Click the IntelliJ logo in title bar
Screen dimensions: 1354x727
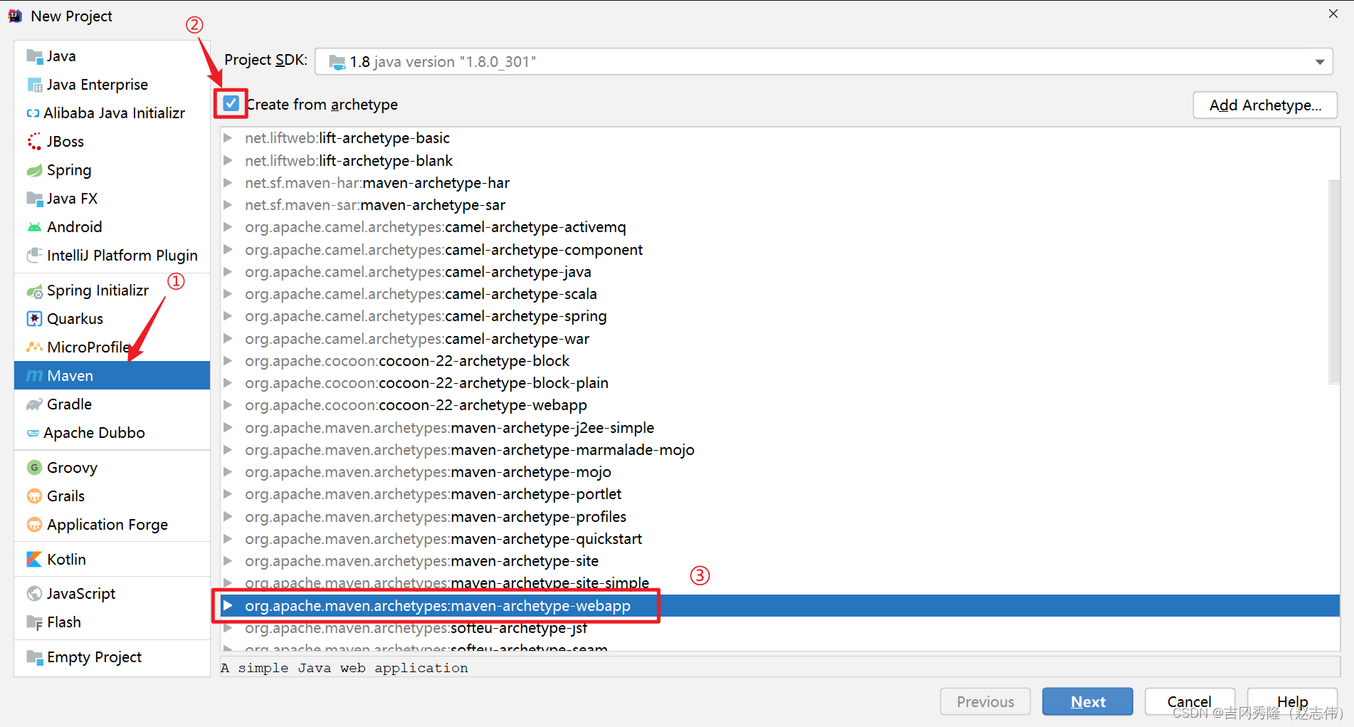click(x=15, y=16)
